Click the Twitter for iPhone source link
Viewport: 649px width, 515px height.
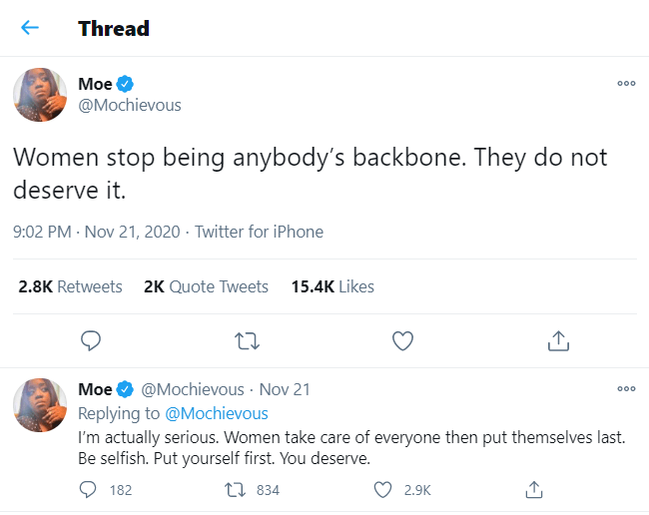(x=259, y=232)
